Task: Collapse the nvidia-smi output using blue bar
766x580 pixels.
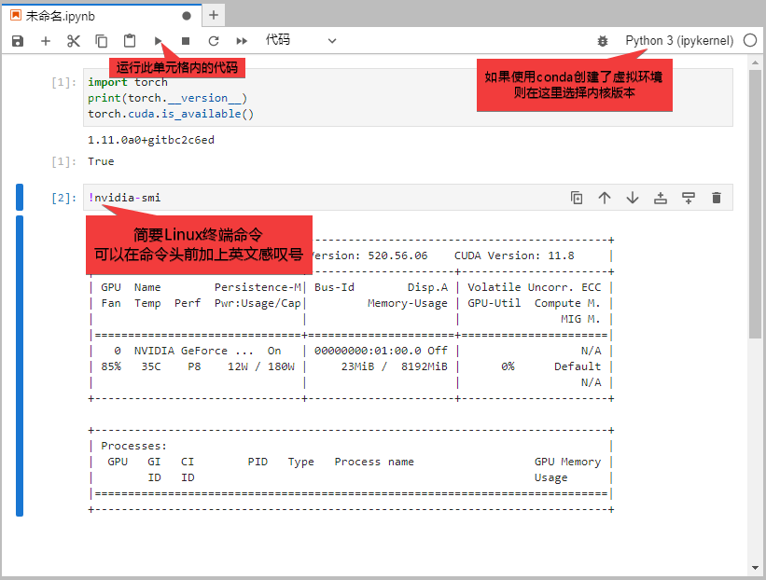Action: coord(20,365)
